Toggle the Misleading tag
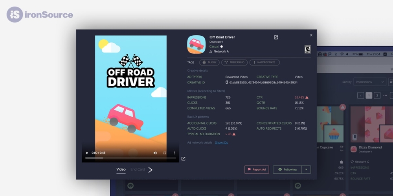This screenshot has height=196, width=393. coord(234,62)
